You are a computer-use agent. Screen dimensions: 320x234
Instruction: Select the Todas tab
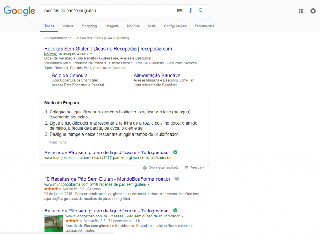pyautogui.click(x=49, y=26)
